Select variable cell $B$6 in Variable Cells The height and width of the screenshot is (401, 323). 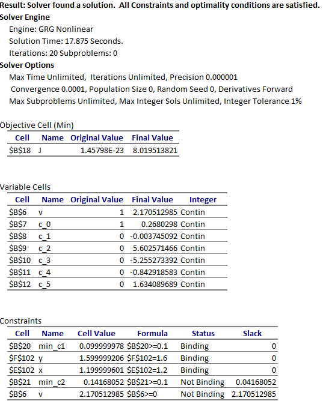click(x=17, y=212)
